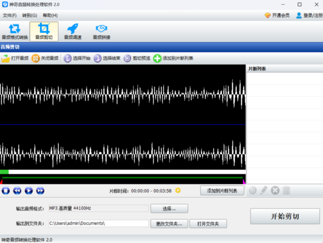This screenshot has height=243, width=323.
Task: Click the 开始剪切 button
Action: [x=284, y=216]
